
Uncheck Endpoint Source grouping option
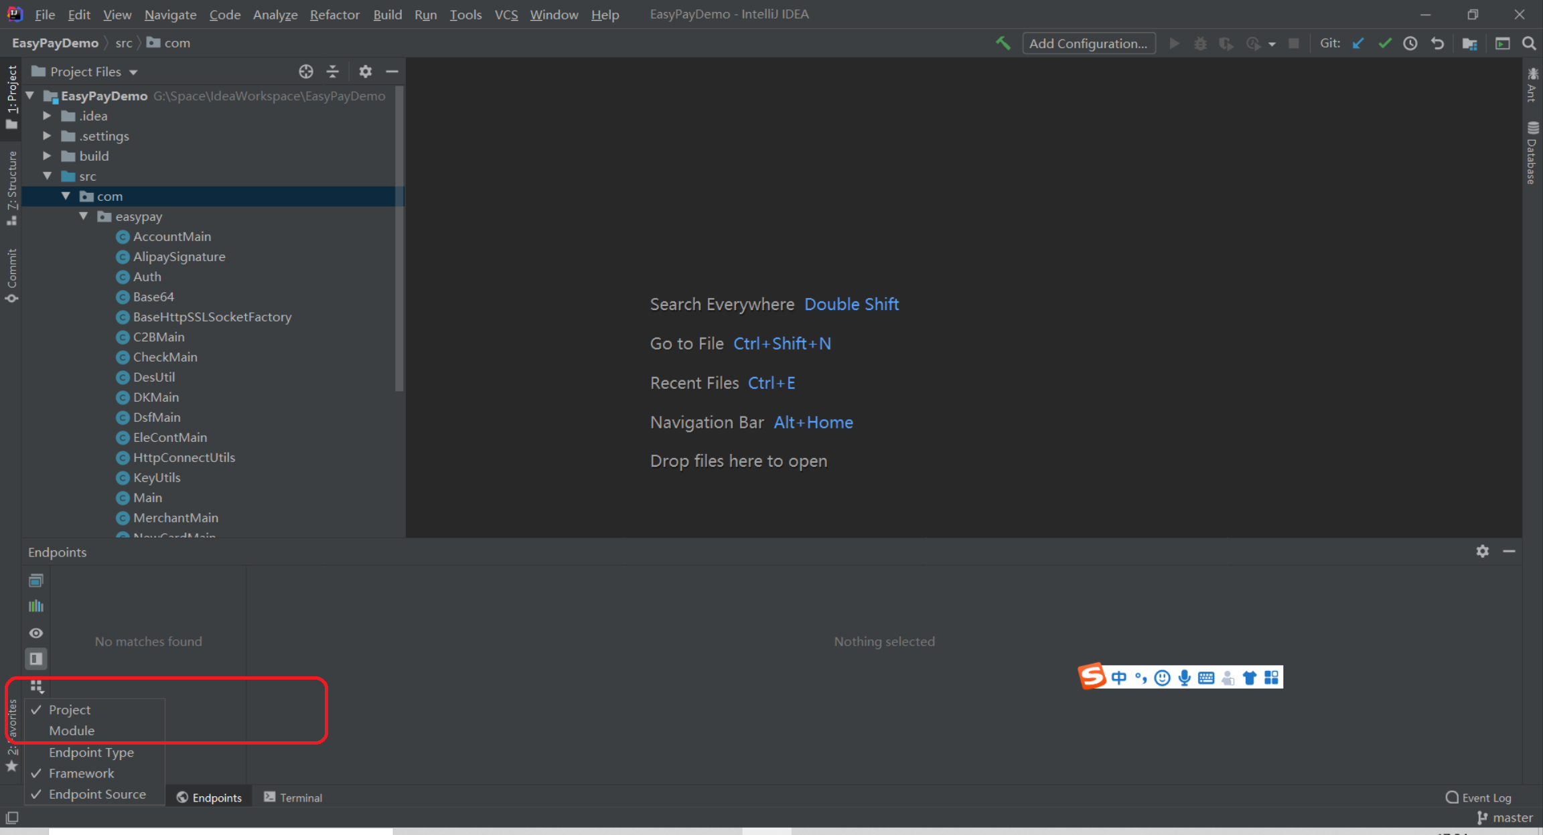tap(97, 794)
